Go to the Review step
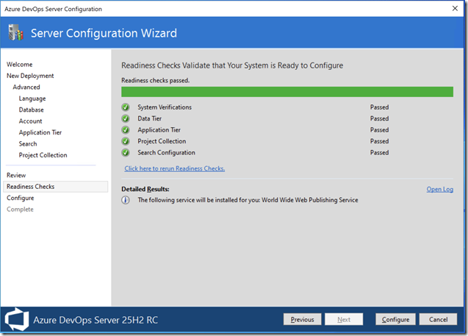The width and height of the screenshot is (468, 336). tap(16, 175)
